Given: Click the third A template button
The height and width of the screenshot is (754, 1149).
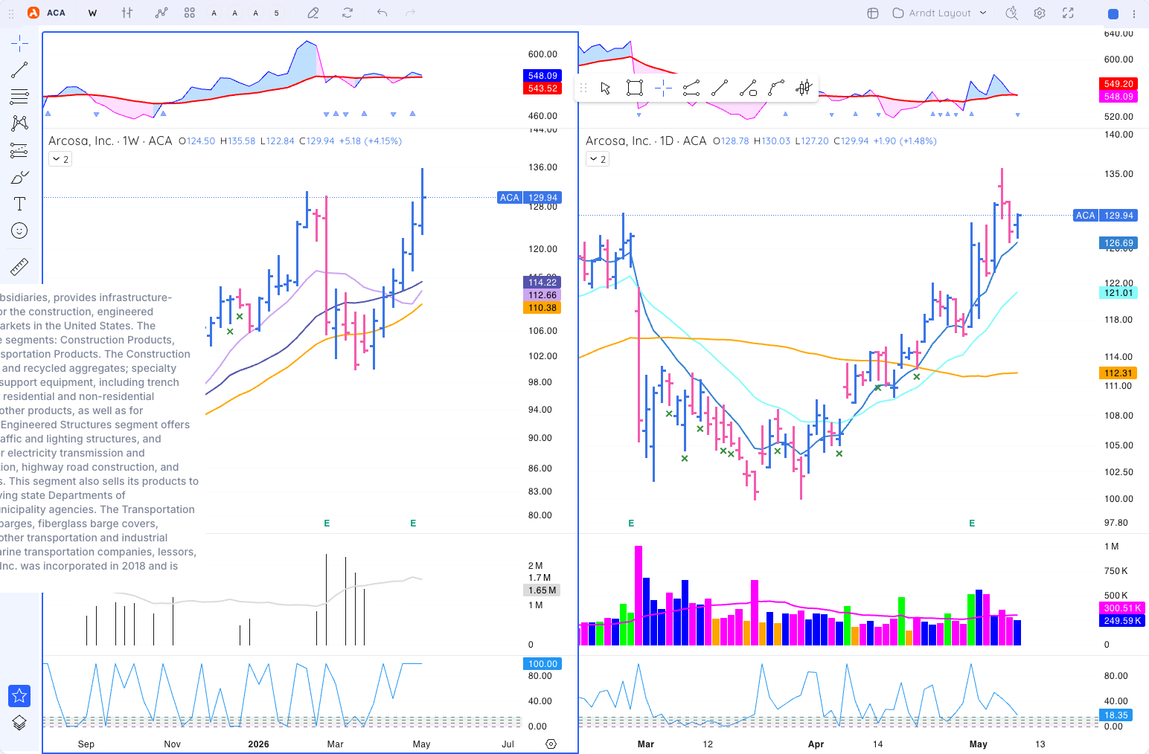Looking at the screenshot, I should click(x=256, y=13).
